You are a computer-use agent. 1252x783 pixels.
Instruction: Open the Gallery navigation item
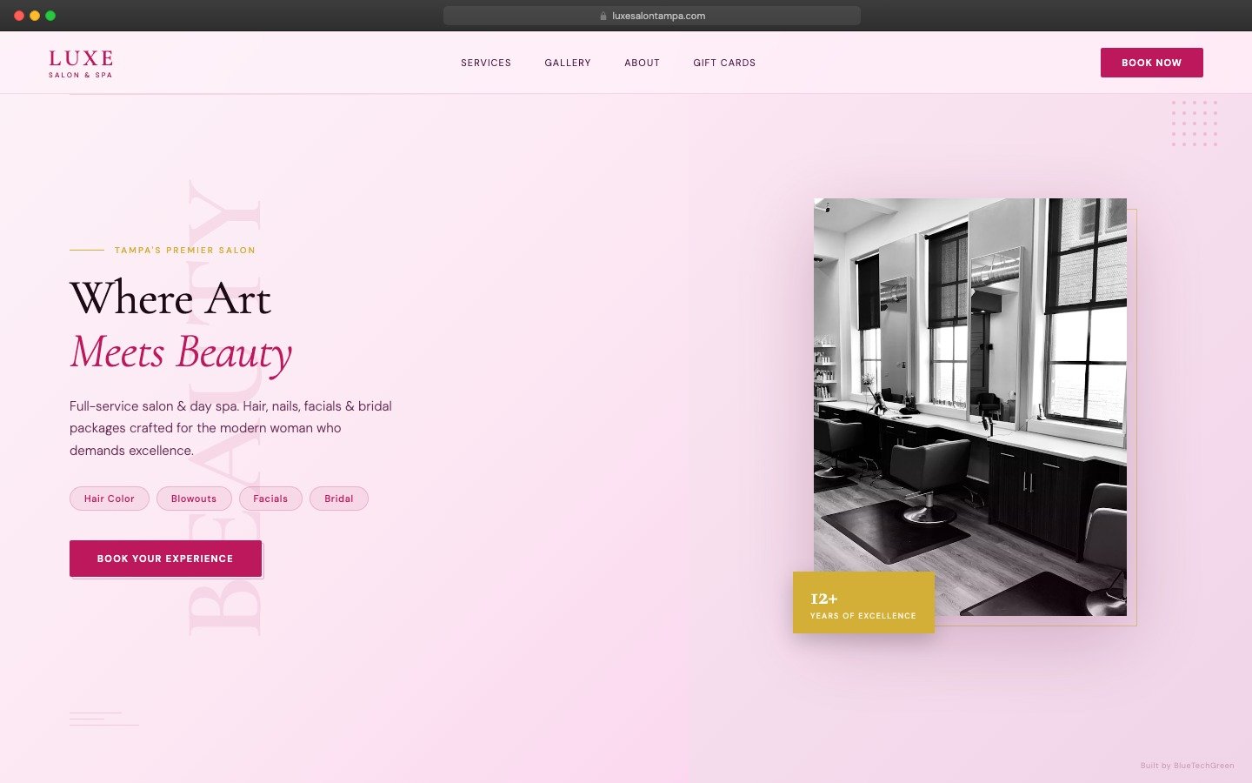point(567,63)
